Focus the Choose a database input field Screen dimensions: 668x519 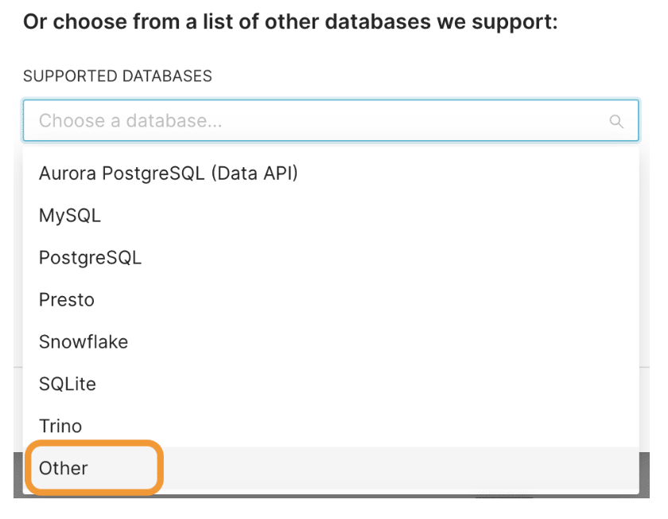pyautogui.click(x=331, y=120)
